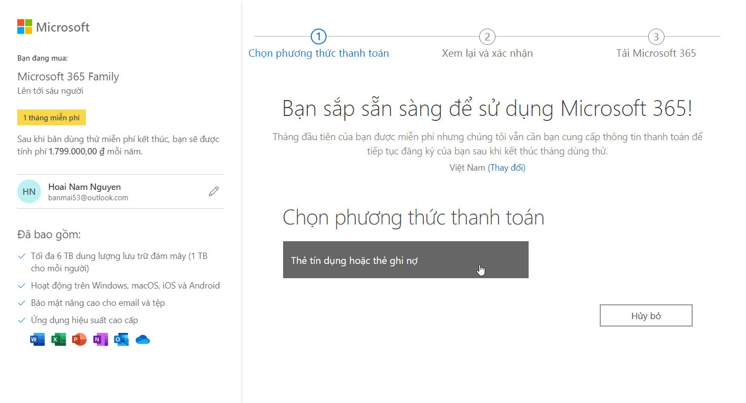Click the Word app icon
Screen dimensions: 746x403
[38, 339]
